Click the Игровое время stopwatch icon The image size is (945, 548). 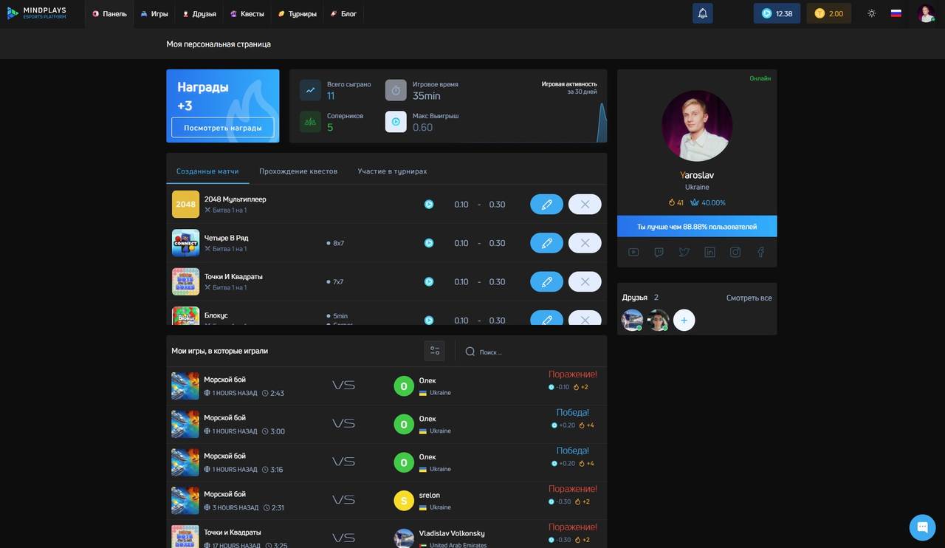pos(396,90)
